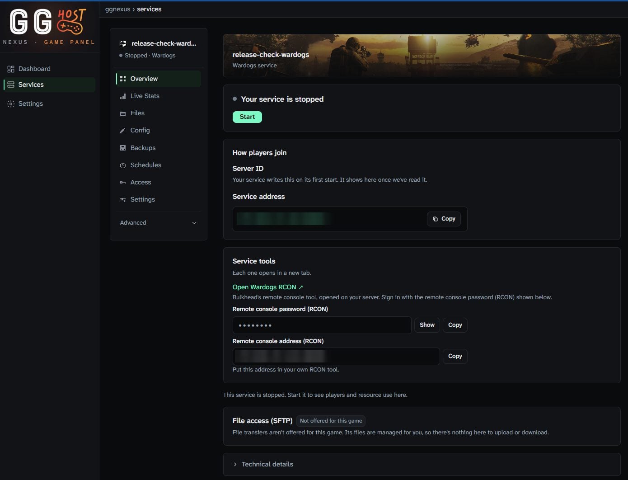Click the Access key icon

123,183
